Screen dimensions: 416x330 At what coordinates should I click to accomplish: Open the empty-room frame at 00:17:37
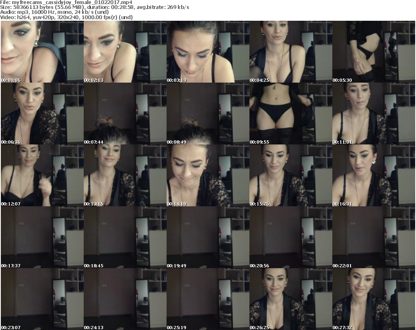pyautogui.click(x=42, y=237)
